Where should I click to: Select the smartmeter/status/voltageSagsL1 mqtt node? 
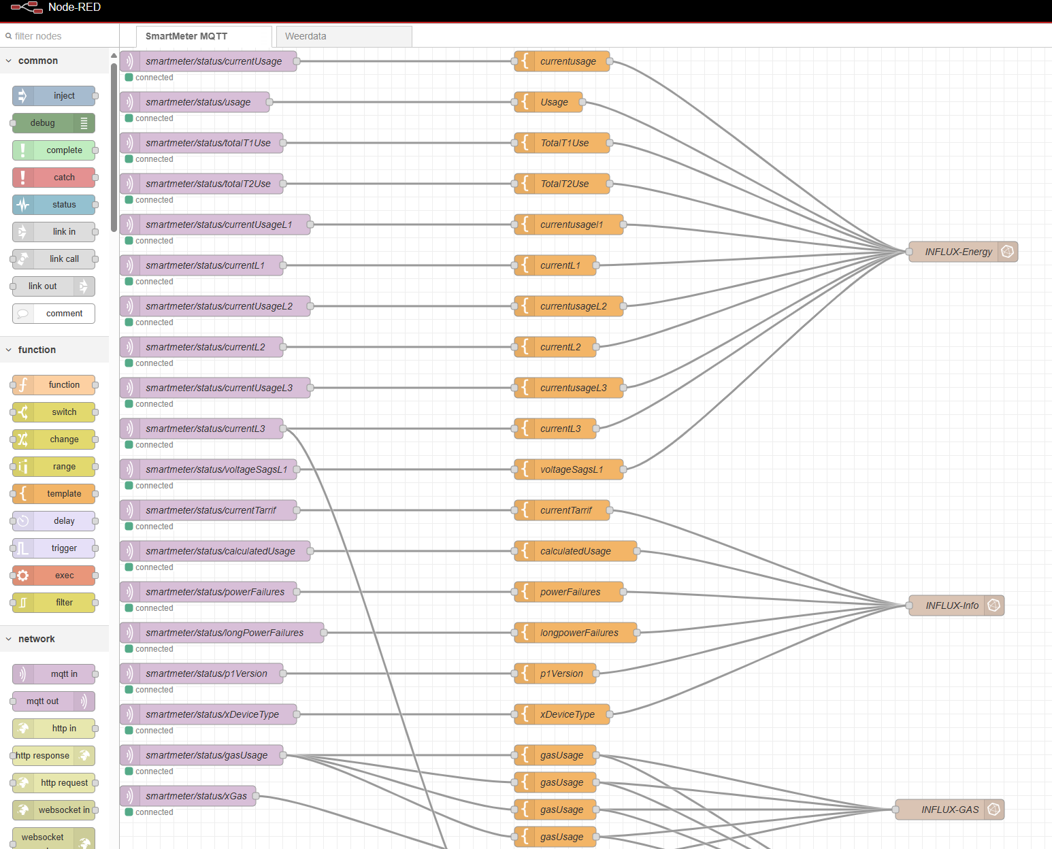(x=208, y=469)
